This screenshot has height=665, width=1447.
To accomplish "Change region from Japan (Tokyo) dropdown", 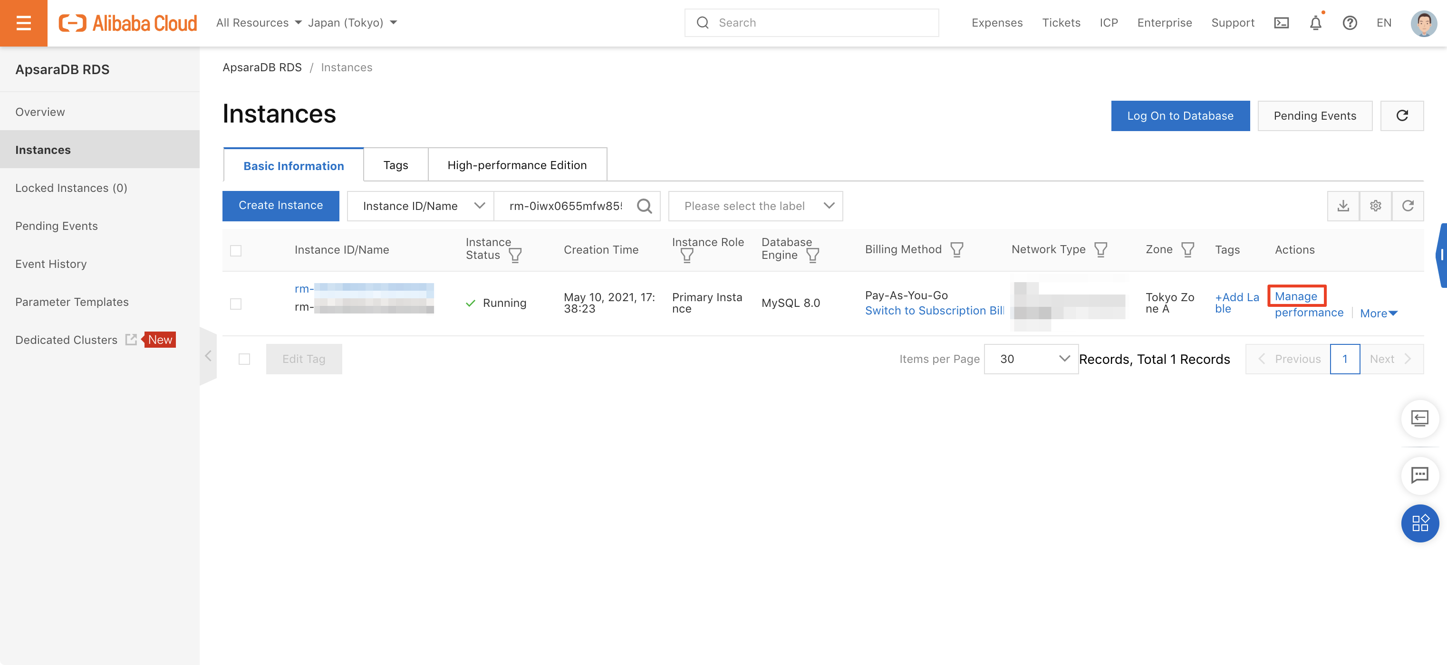I will [x=352, y=22].
